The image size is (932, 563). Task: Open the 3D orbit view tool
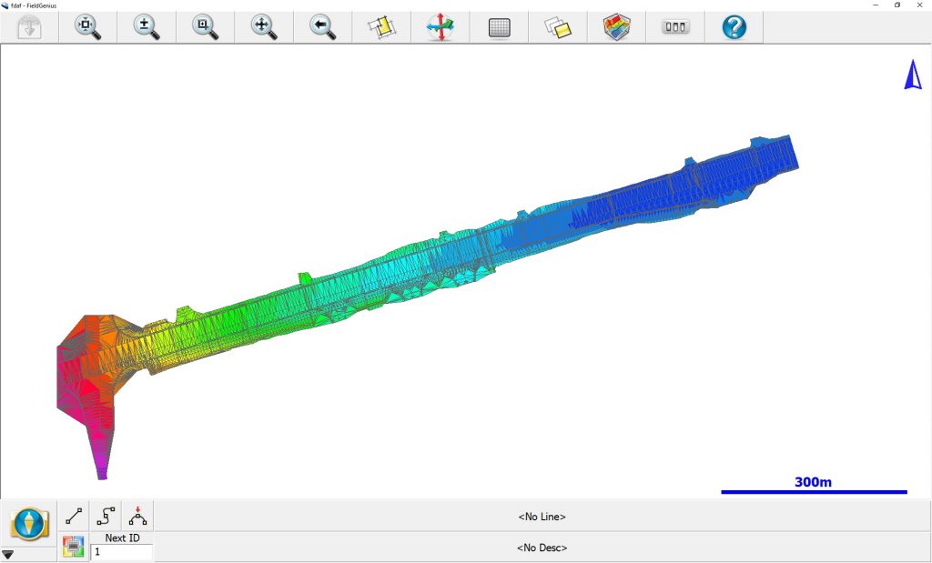[440, 27]
